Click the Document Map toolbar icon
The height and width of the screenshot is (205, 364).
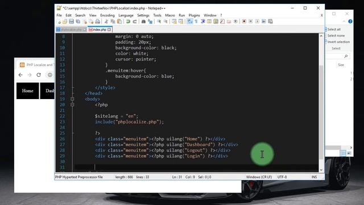[x=216, y=22]
